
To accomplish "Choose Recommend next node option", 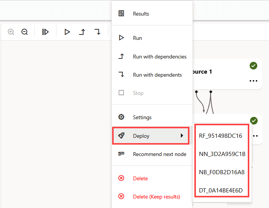I will pyautogui.click(x=152, y=154).
